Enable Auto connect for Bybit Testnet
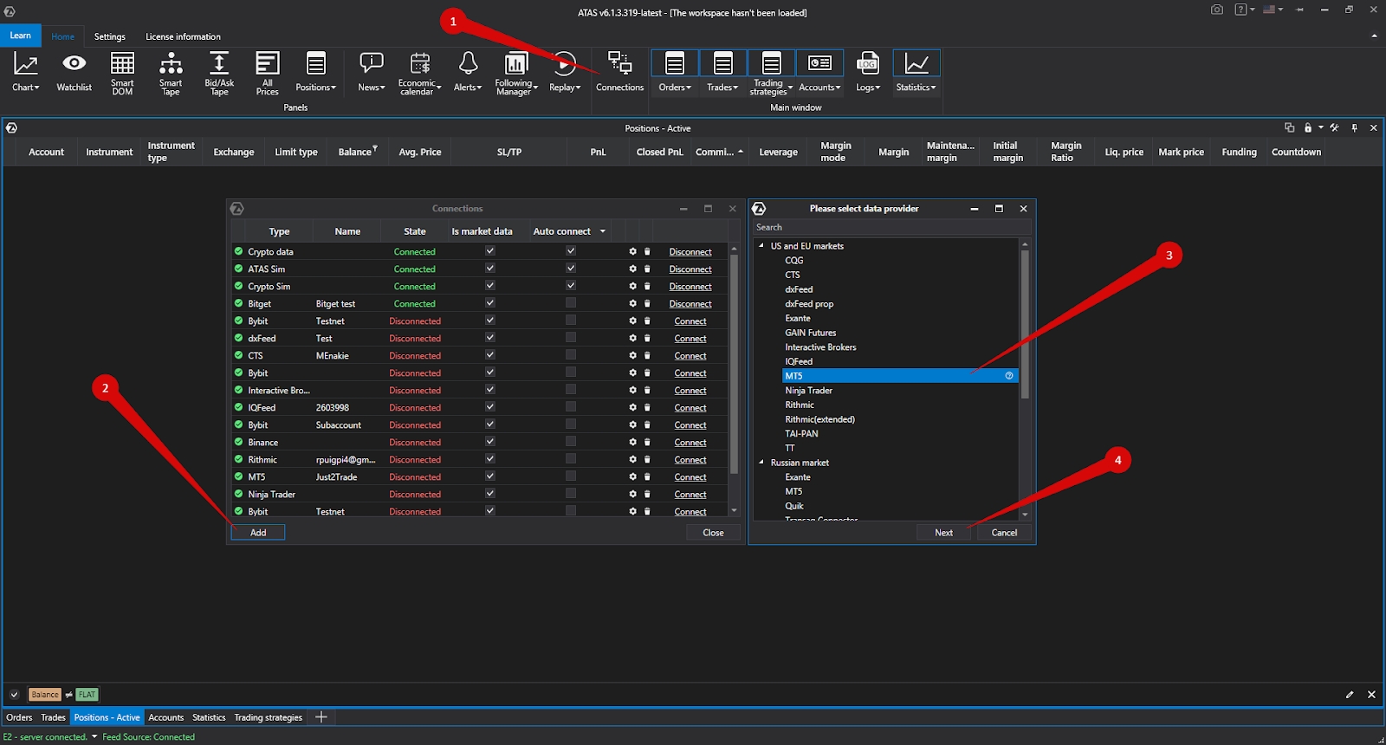The image size is (1386, 745). pyautogui.click(x=571, y=321)
